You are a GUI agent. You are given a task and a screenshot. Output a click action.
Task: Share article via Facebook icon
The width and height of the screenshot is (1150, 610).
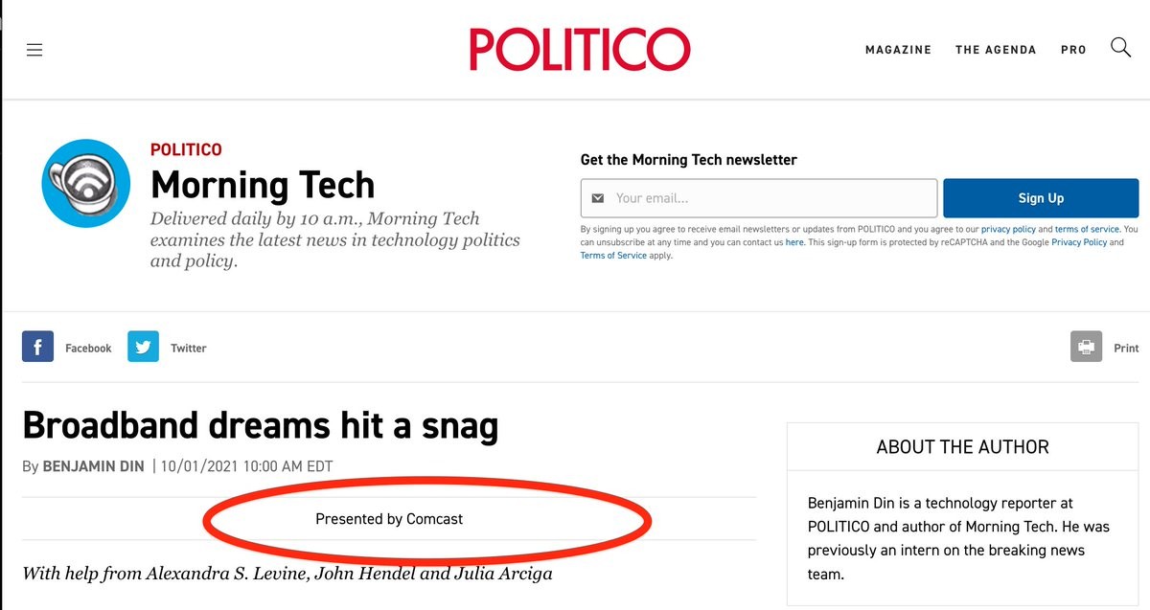[x=37, y=348]
